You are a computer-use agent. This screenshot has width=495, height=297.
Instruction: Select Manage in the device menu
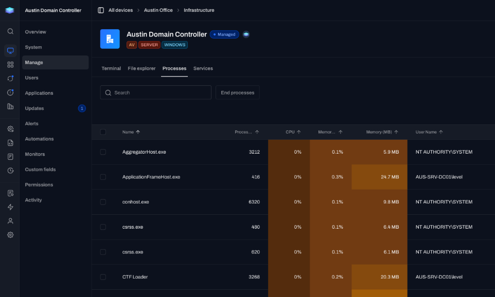[55, 62]
